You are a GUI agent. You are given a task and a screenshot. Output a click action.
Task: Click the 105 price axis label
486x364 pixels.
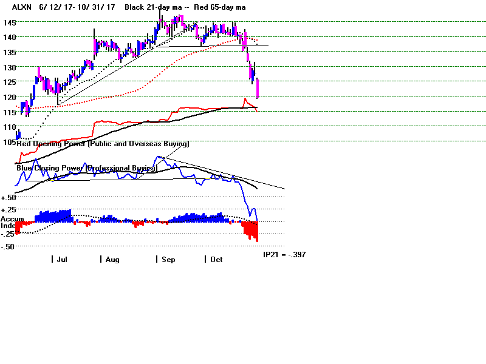point(9,142)
